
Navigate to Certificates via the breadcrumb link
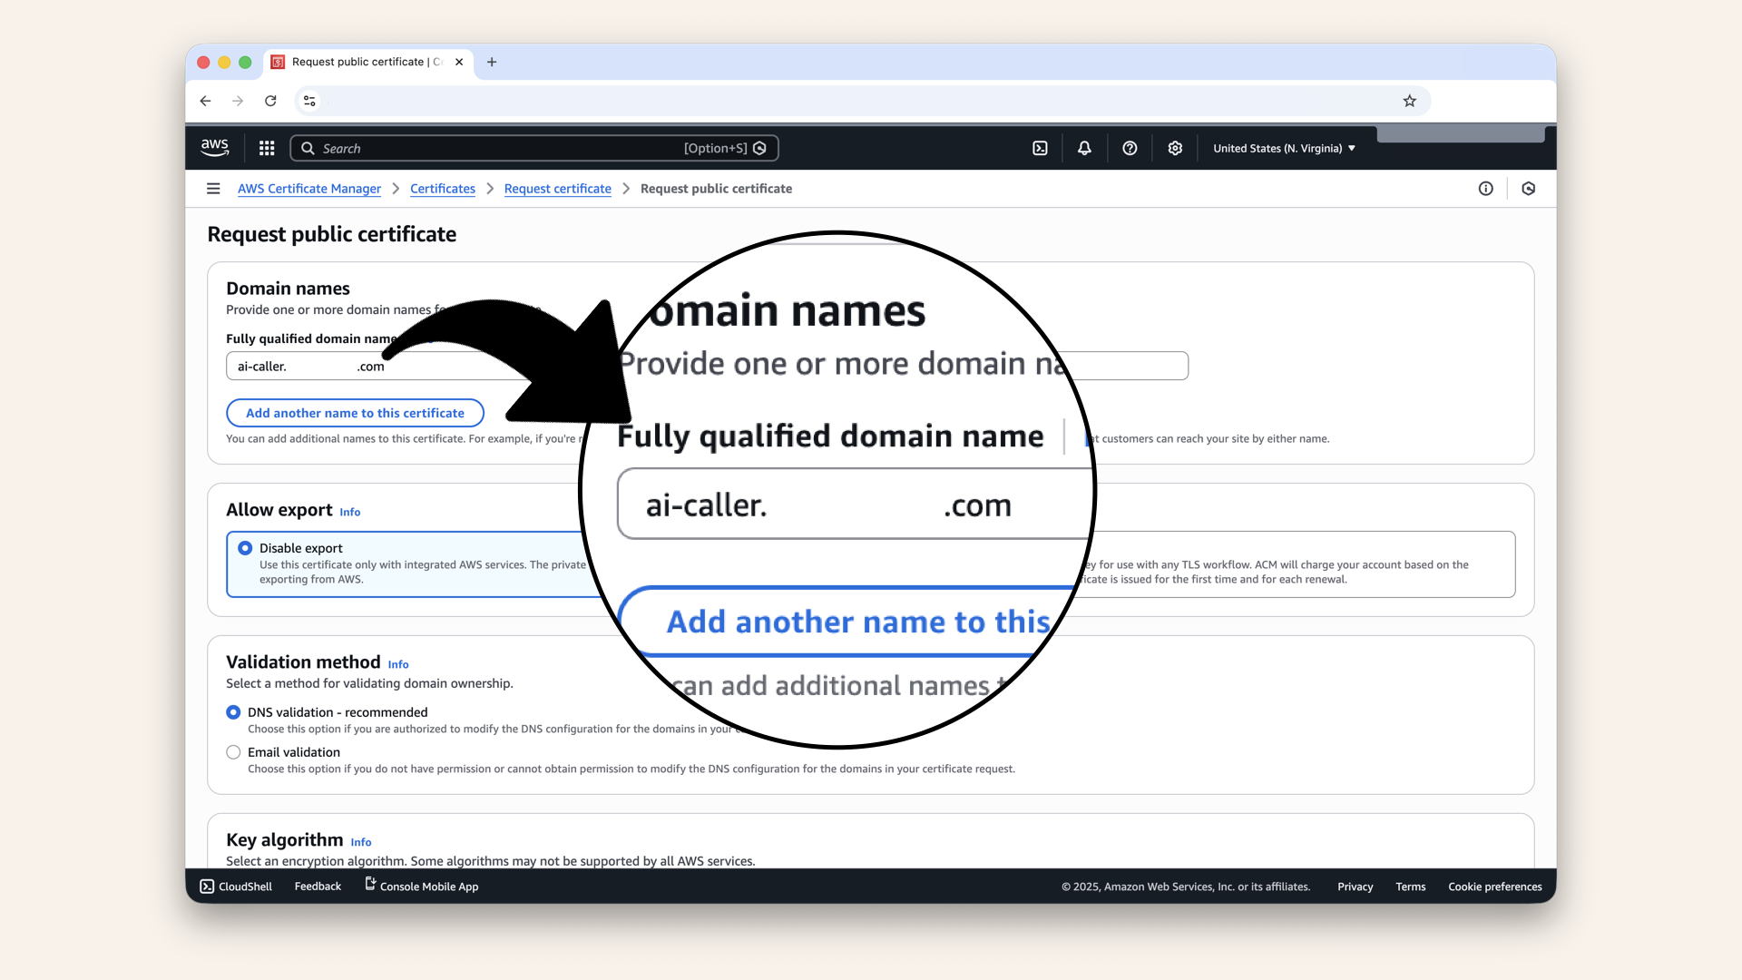(x=443, y=189)
